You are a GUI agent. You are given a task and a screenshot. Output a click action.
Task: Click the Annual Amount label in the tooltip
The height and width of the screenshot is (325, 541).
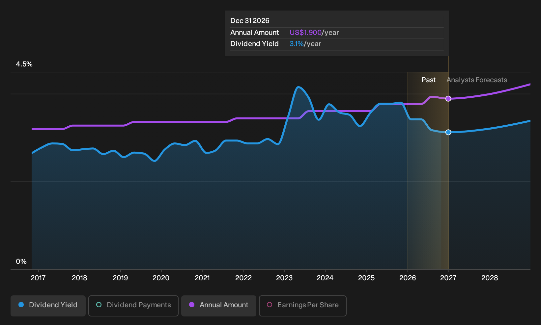tap(255, 33)
